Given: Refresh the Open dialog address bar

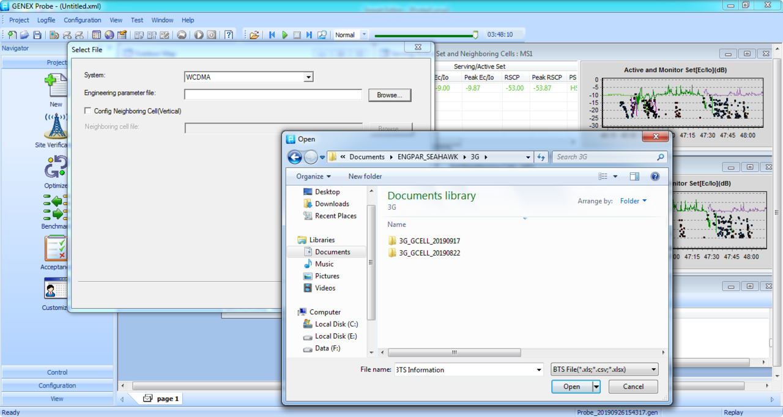Looking at the screenshot, I should pos(541,157).
